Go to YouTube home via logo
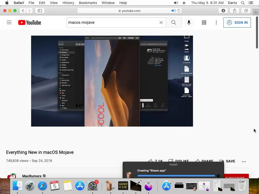Screen dimensions: 259x194 coord(30,22)
